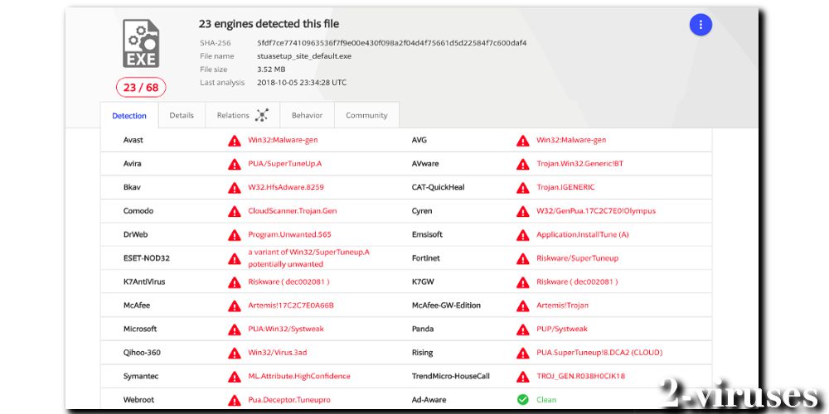Click the K7AntiVirus warning icon
Viewport: 829px width, 414px height.
click(x=235, y=282)
